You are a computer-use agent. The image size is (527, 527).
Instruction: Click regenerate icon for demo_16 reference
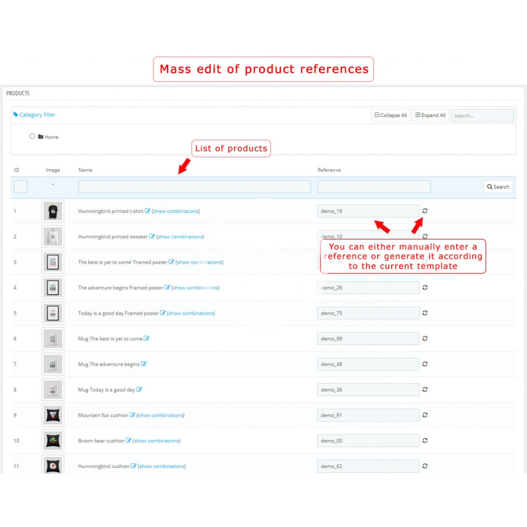(x=425, y=211)
